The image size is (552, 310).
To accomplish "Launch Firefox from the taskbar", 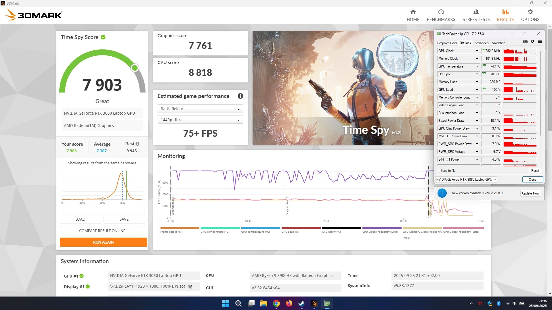I will [x=289, y=303].
